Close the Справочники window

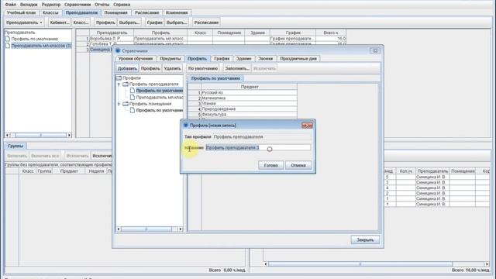coord(375,50)
